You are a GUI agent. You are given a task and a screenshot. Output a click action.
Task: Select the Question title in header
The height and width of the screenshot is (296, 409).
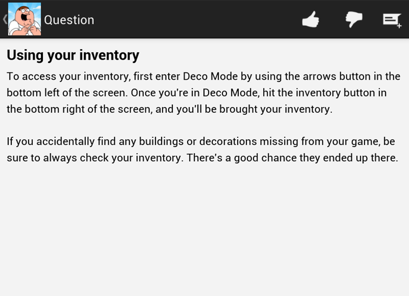pyautogui.click(x=69, y=20)
